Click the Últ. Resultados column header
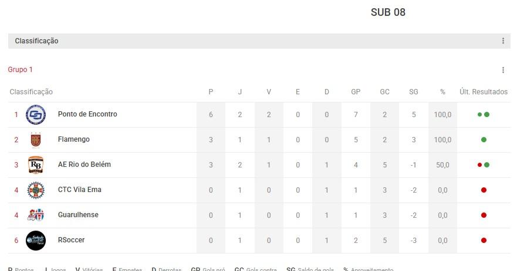The width and height of the screenshot is (517, 271). point(484,92)
